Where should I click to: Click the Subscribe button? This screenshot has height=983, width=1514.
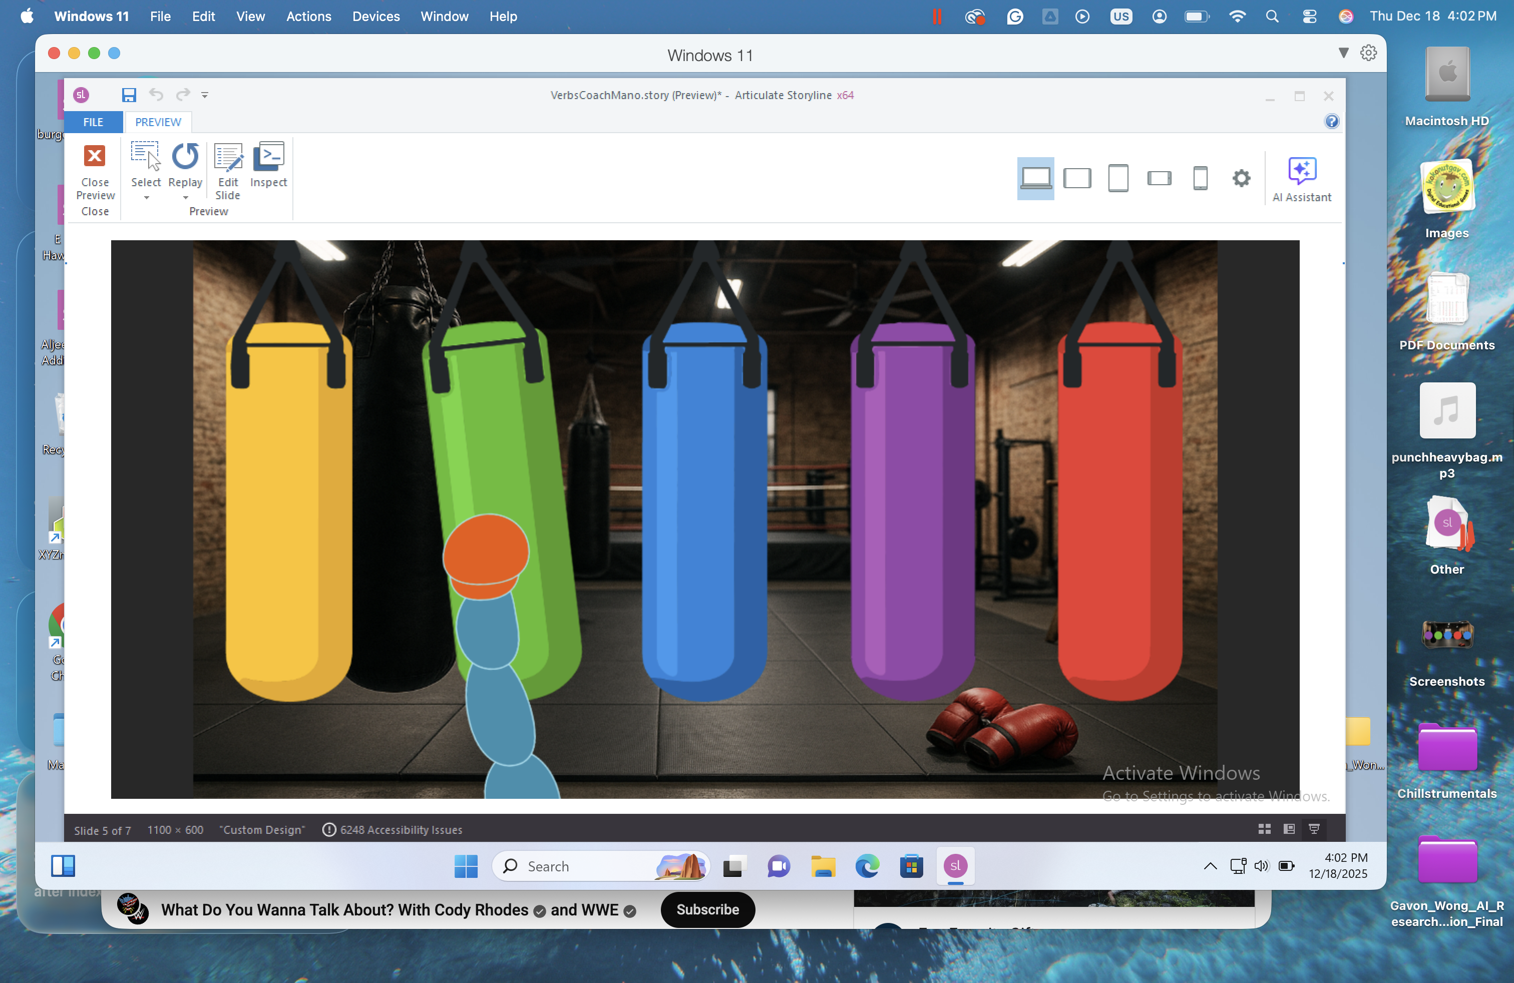707,909
